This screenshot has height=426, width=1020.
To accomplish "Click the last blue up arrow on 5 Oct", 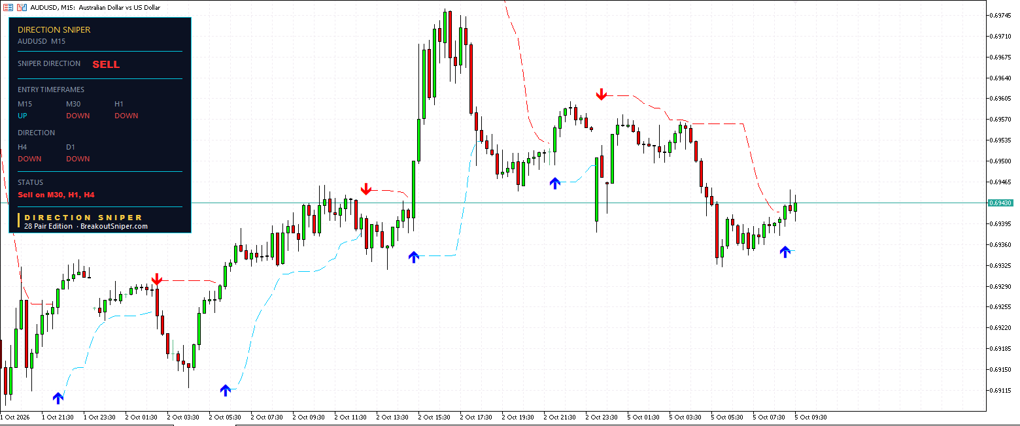I will click(x=785, y=252).
